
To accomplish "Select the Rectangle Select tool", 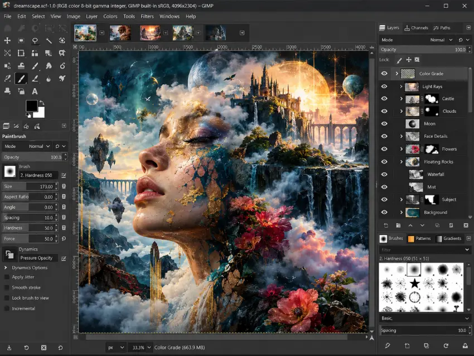I will click(x=21, y=41).
